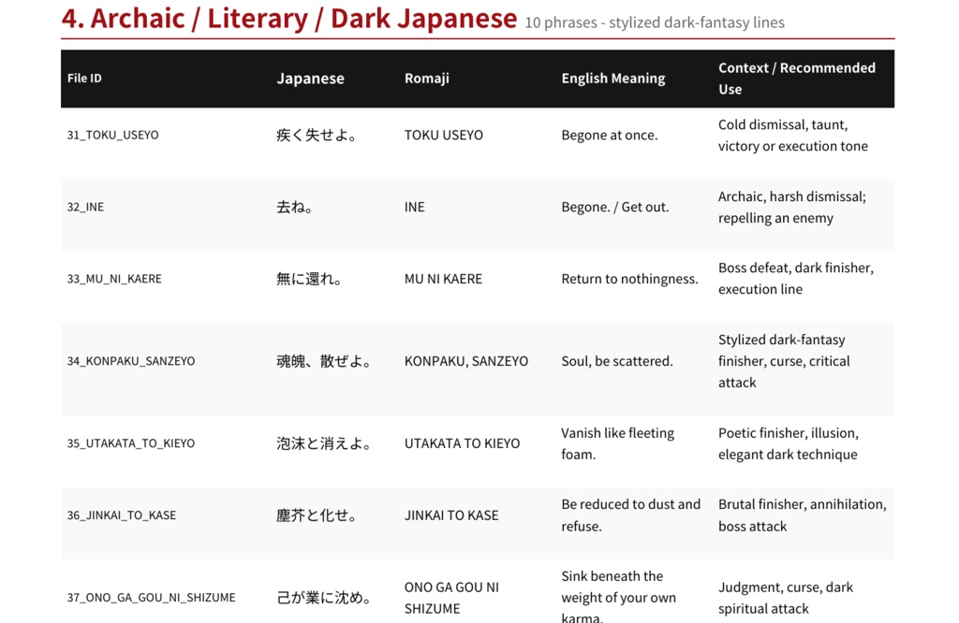Click the romaji "MU NI KAERE"

(x=443, y=279)
